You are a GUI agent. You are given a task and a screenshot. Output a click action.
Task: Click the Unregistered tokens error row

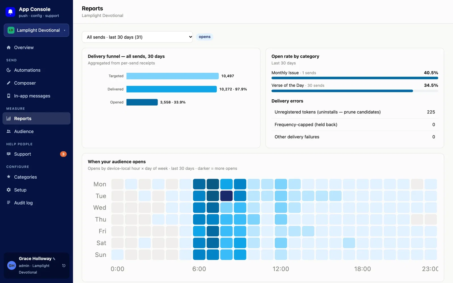(x=355, y=112)
